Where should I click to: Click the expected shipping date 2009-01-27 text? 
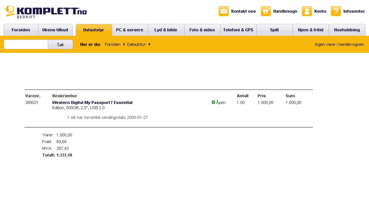point(107,117)
